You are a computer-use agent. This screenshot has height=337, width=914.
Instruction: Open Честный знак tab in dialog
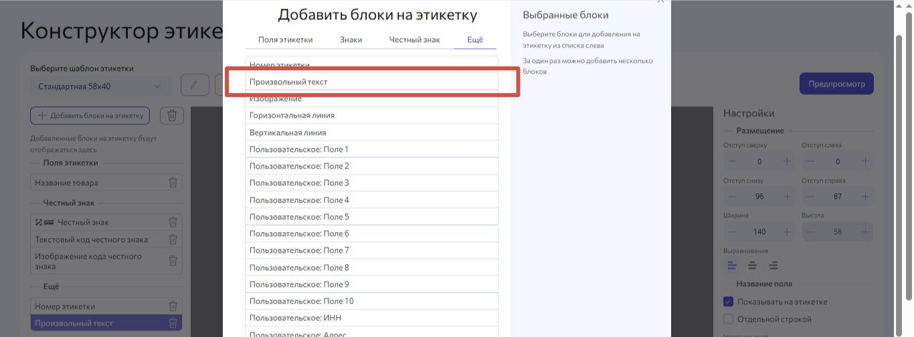(415, 39)
